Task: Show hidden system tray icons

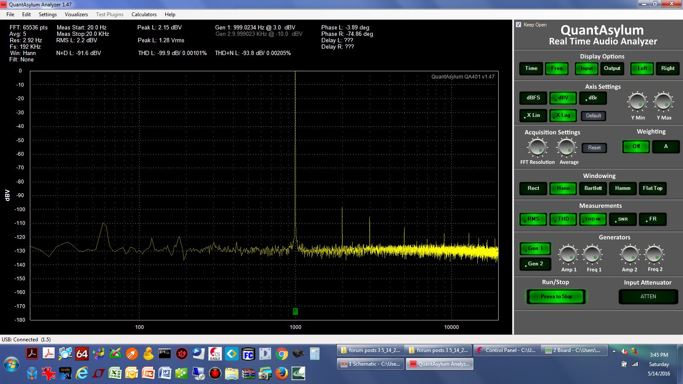Action: click(x=614, y=351)
